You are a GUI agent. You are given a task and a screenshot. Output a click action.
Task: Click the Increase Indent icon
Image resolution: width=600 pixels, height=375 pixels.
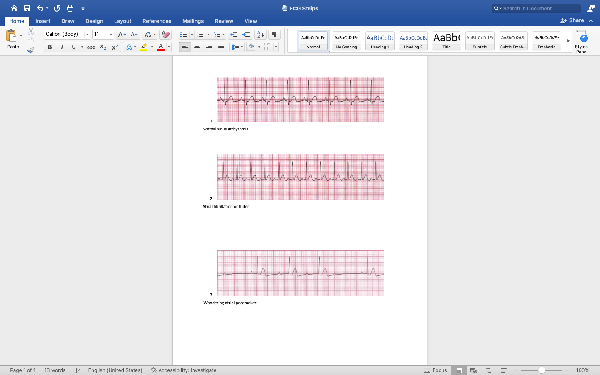click(246, 35)
